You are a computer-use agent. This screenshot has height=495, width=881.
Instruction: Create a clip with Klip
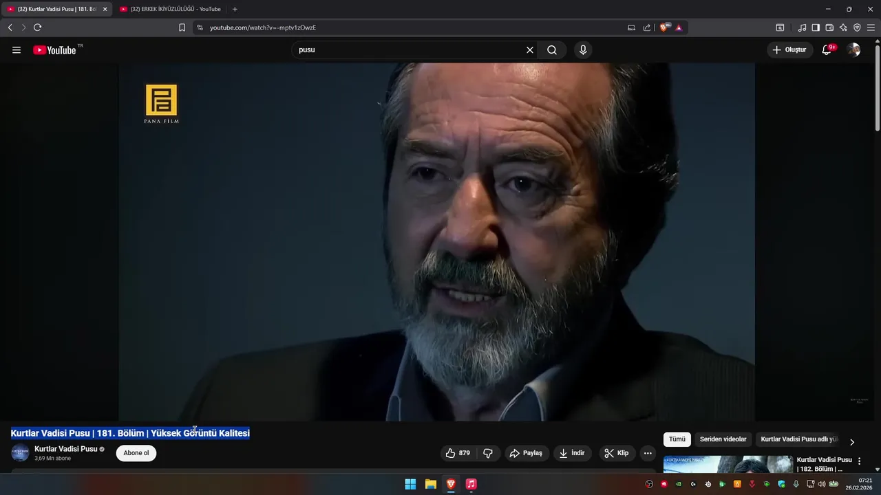click(x=617, y=453)
